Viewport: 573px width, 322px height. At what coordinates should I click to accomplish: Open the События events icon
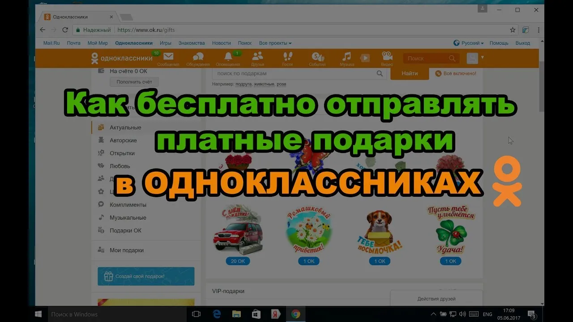pyautogui.click(x=317, y=58)
